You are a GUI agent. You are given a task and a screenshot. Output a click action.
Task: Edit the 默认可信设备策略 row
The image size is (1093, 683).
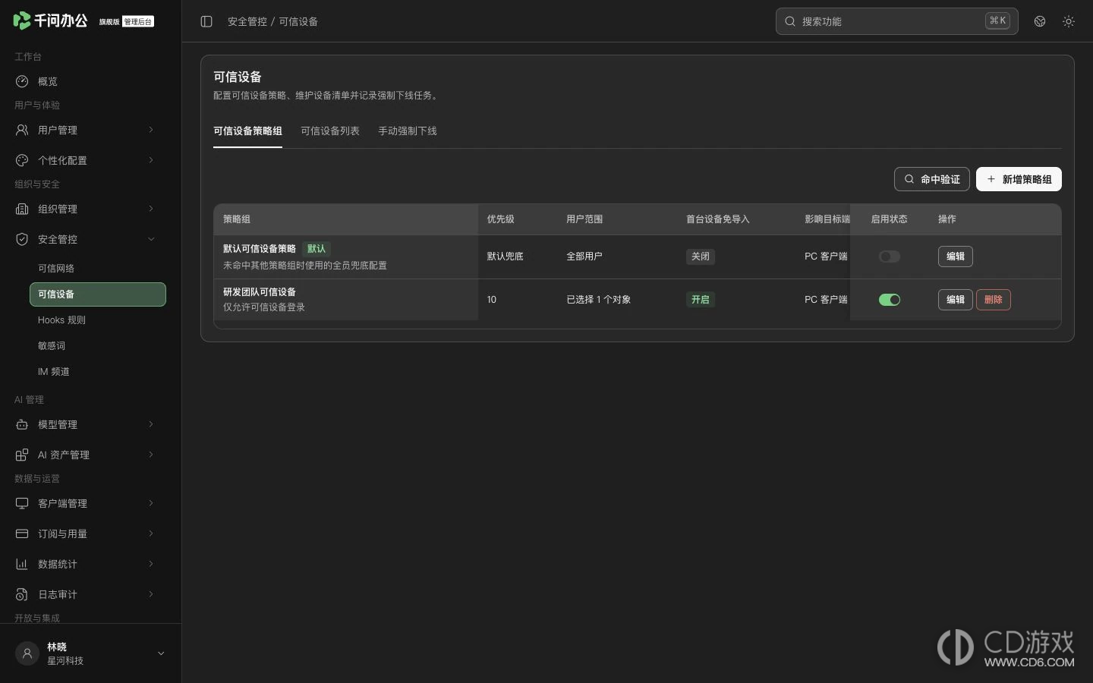[x=956, y=257]
